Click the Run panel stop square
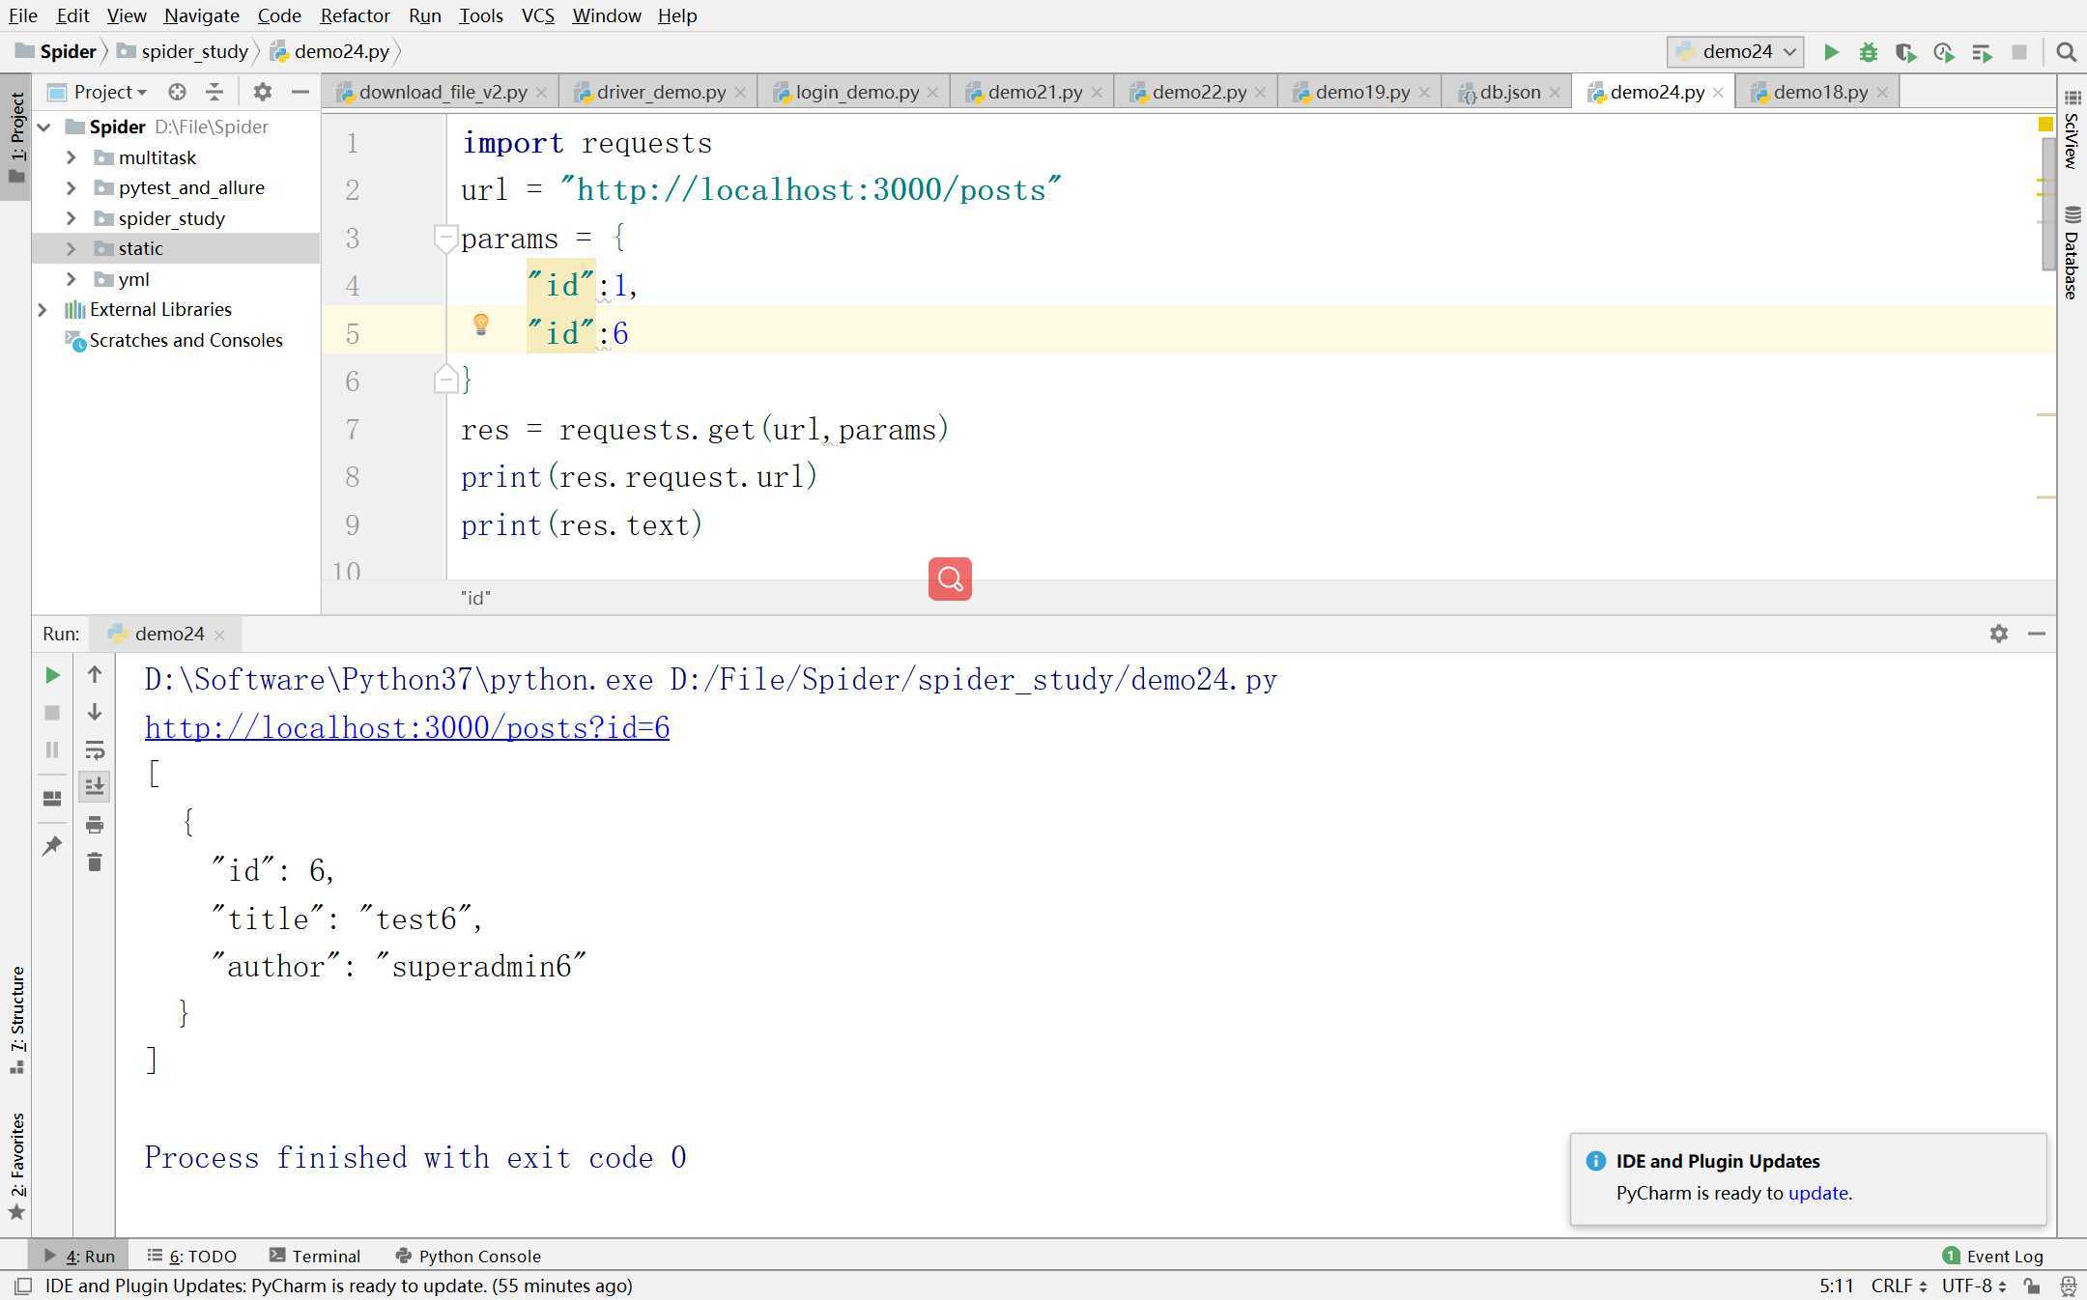This screenshot has height=1300, width=2087. tap(52, 713)
